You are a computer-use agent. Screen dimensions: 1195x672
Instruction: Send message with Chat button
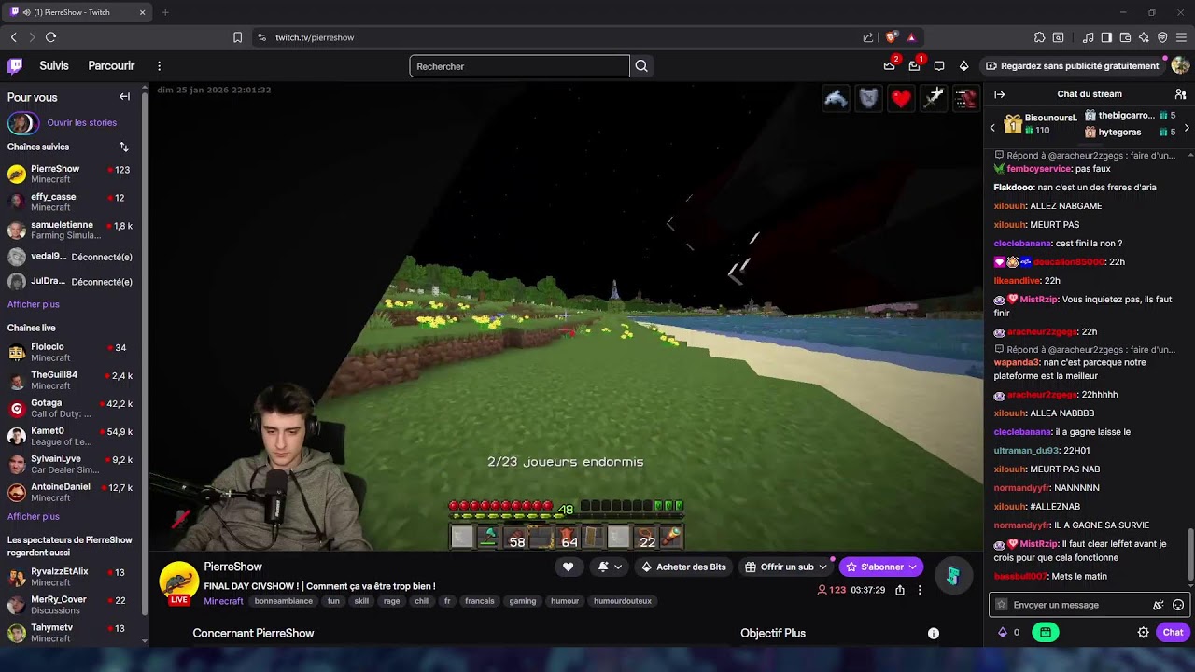pyautogui.click(x=1173, y=632)
